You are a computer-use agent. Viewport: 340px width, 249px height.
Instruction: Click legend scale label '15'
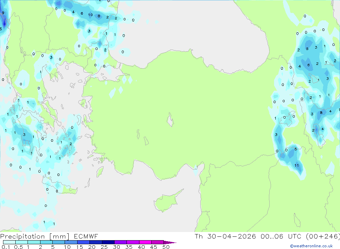[x=80, y=247]
